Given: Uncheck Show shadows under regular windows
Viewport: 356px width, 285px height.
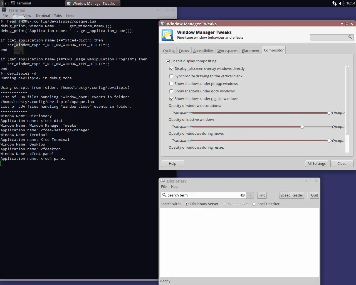Looking at the screenshot, I should pos(171,99).
